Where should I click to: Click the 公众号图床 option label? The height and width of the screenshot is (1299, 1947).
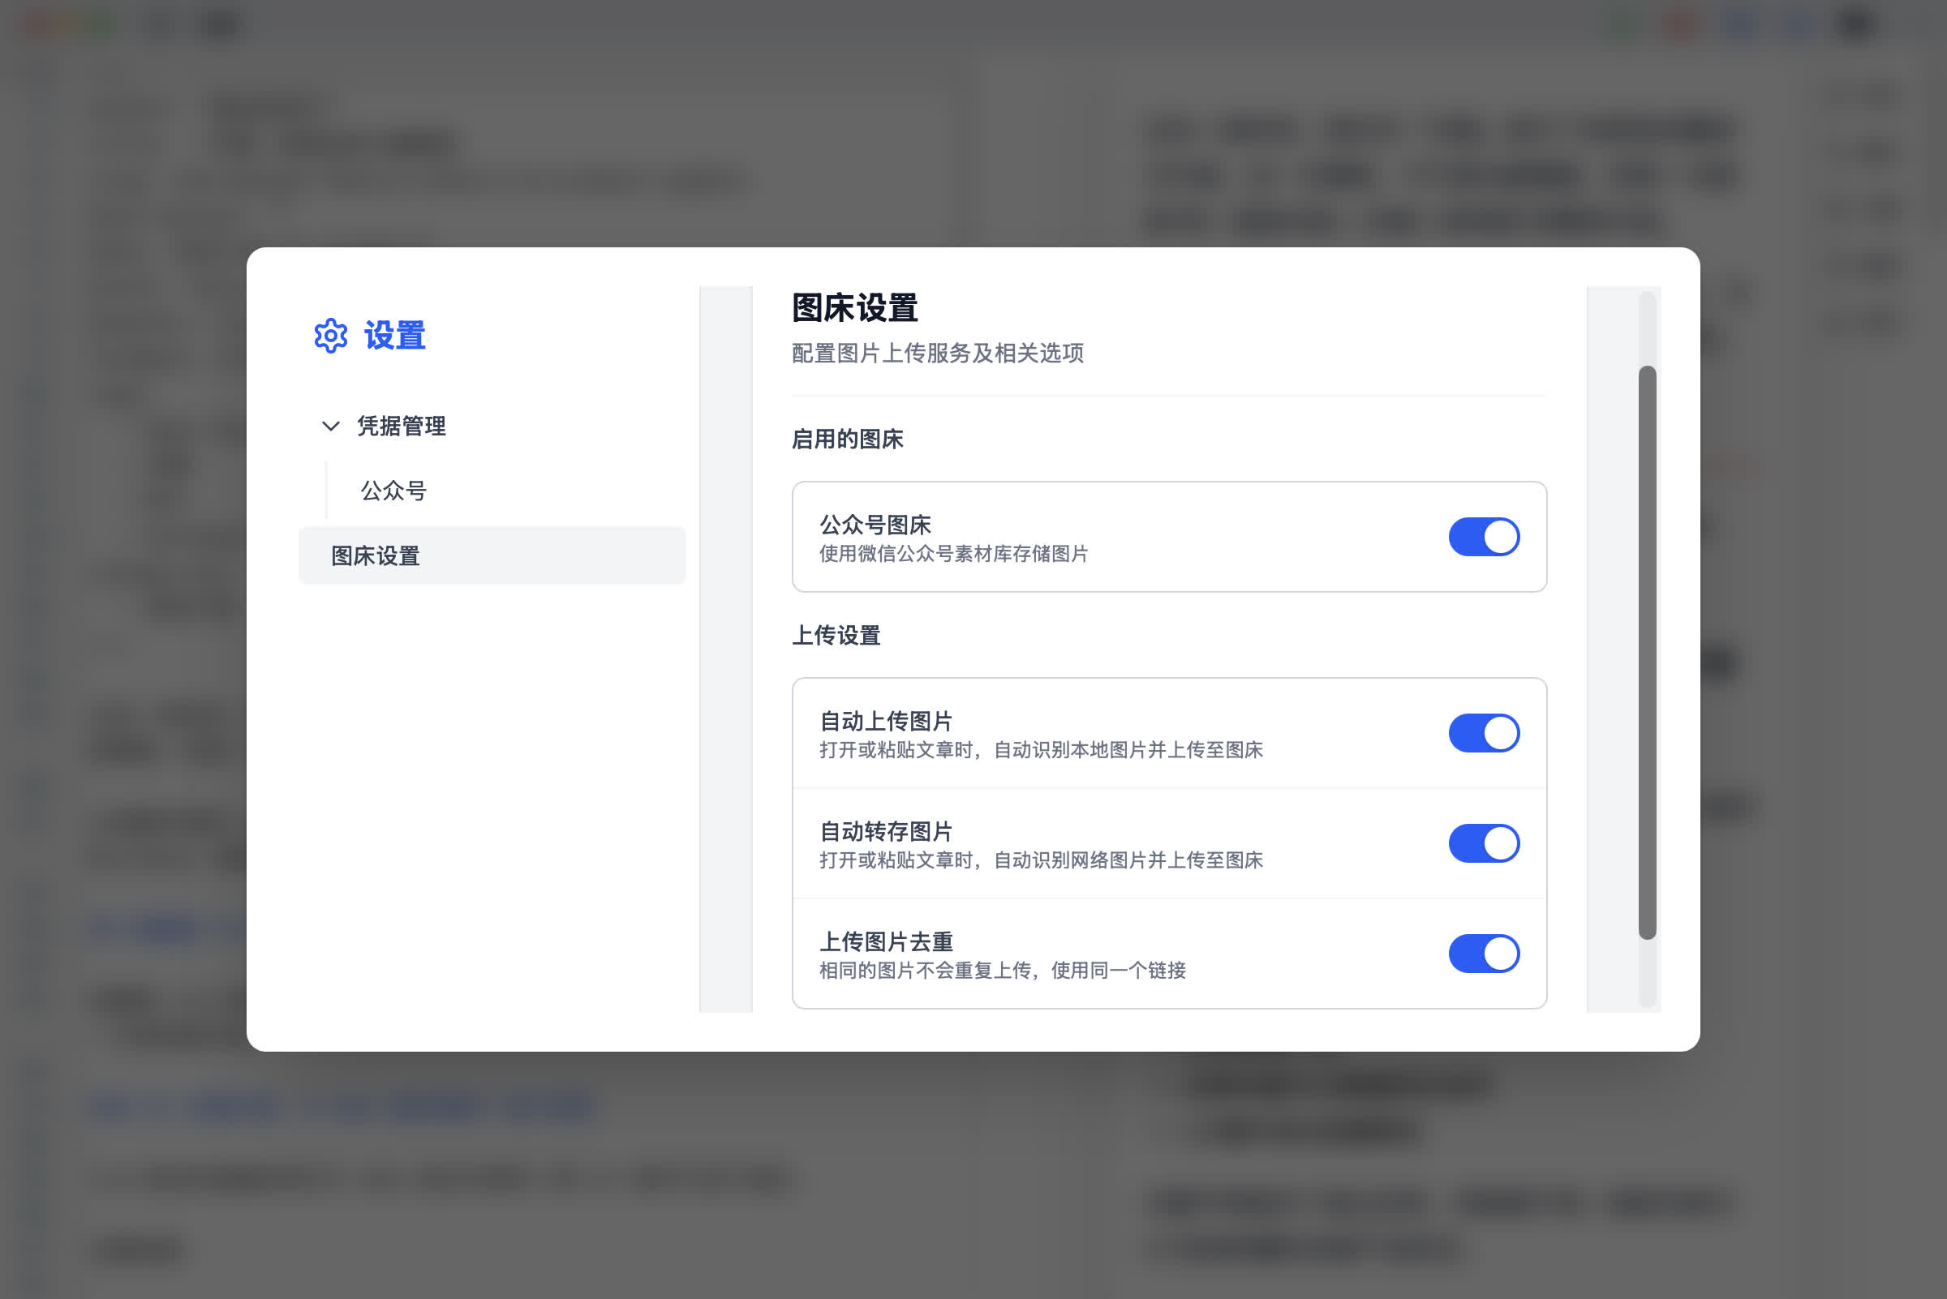(x=875, y=525)
